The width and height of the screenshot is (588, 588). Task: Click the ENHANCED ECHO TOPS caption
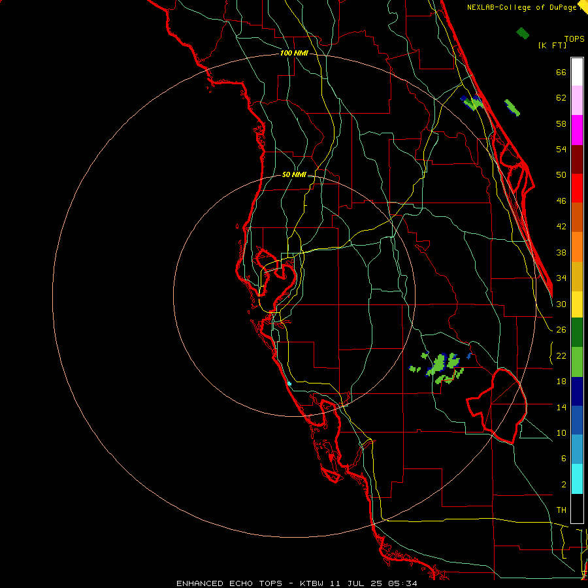coord(229,583)
